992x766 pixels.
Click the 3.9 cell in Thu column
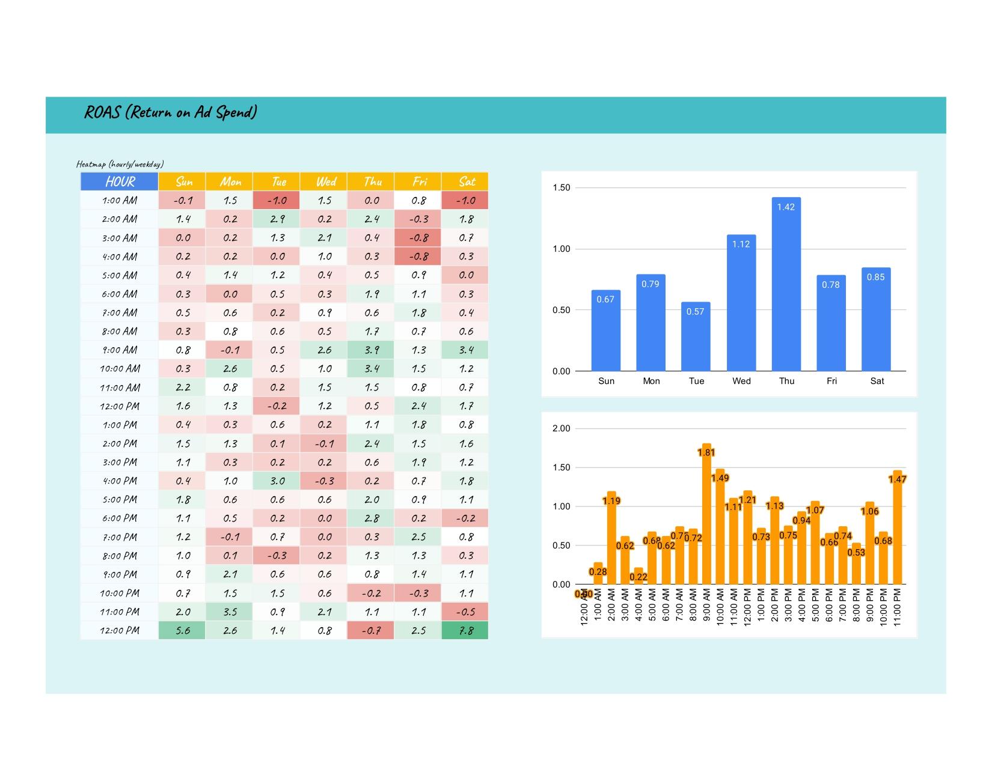[x=372, y=350]
